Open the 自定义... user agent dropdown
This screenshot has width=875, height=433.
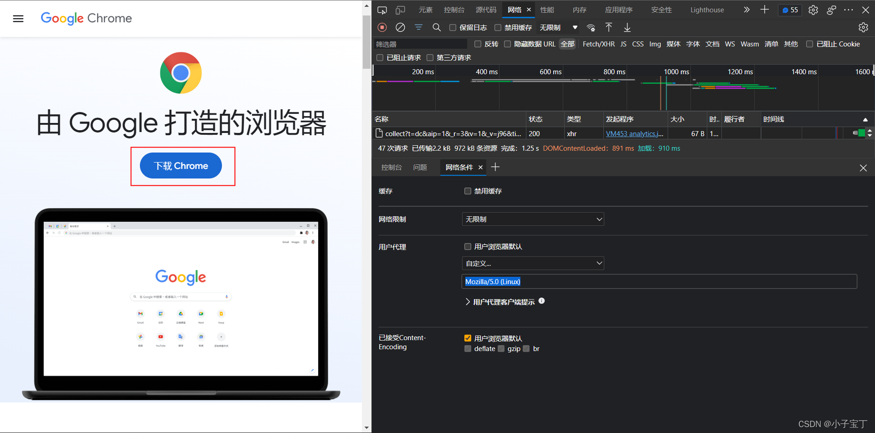click(x=533, y=264)
